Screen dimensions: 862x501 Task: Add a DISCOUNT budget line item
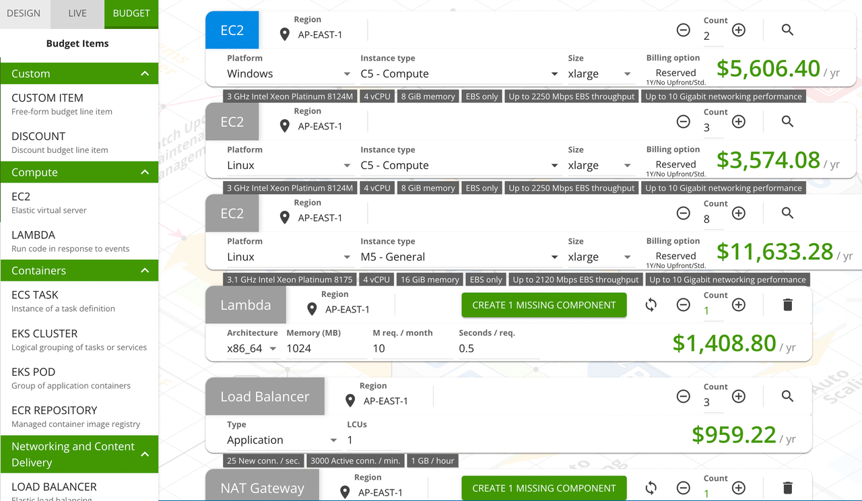79,142
